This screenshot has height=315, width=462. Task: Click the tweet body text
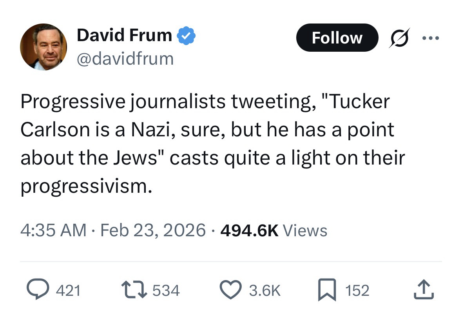(212, 144)
